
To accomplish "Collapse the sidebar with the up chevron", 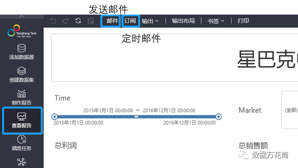I will click(22, 17).
